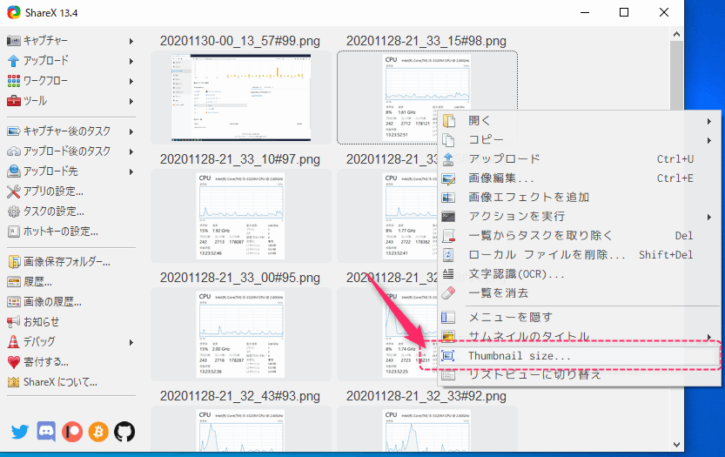
Task: Click the hotkey icon for ホットキーの設定
Action: [14, 232]
